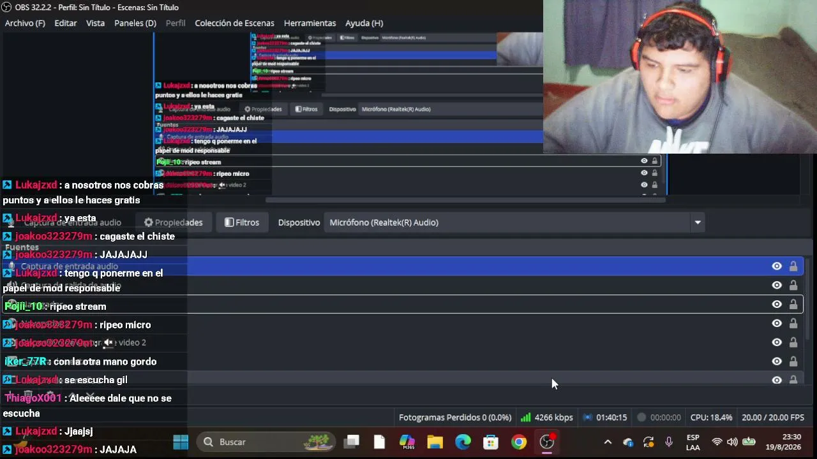This screenshot has height=459, width=817.
Task: Click the volume speaker tray icon
Action: (732, 442)
